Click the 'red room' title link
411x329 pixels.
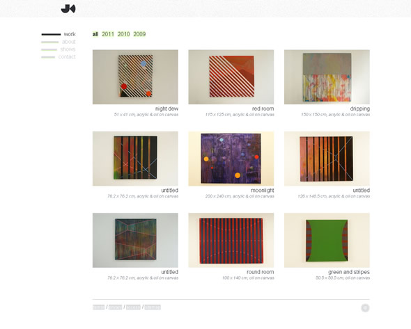pyautogui.click(x=263, y=109)
